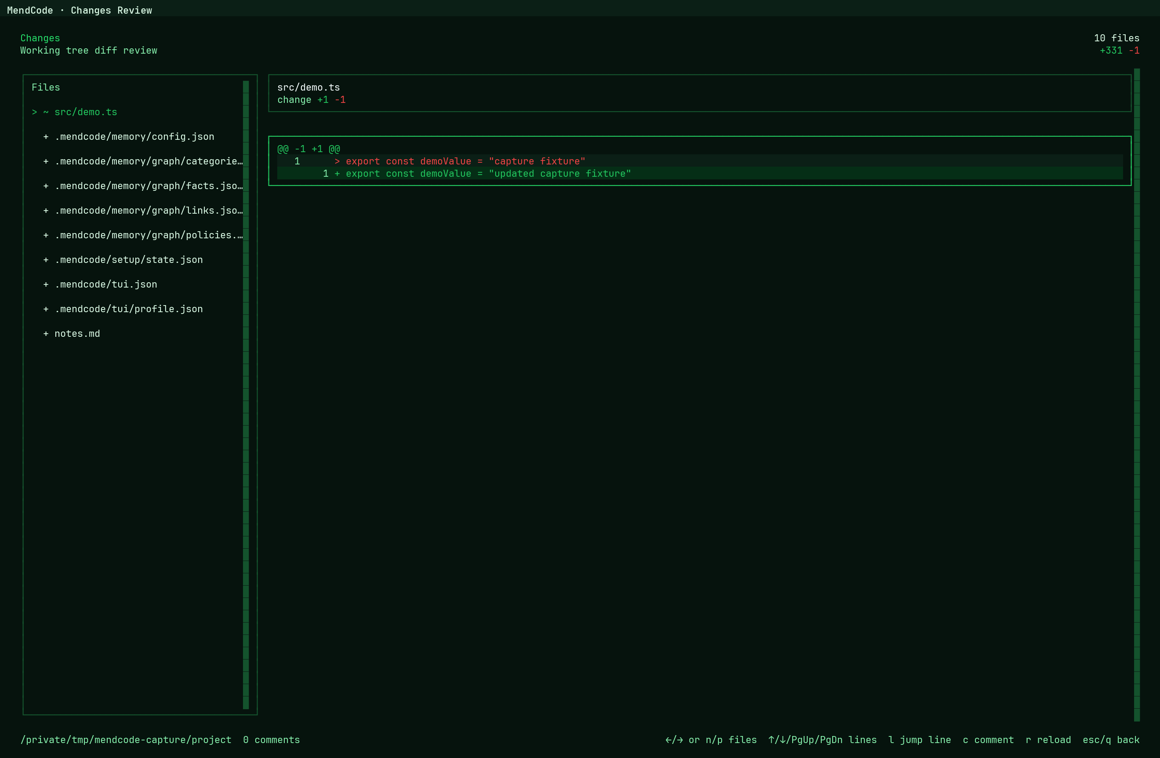Click "Working tree diff review" subtitle
1160x758 pixels.
89,51
